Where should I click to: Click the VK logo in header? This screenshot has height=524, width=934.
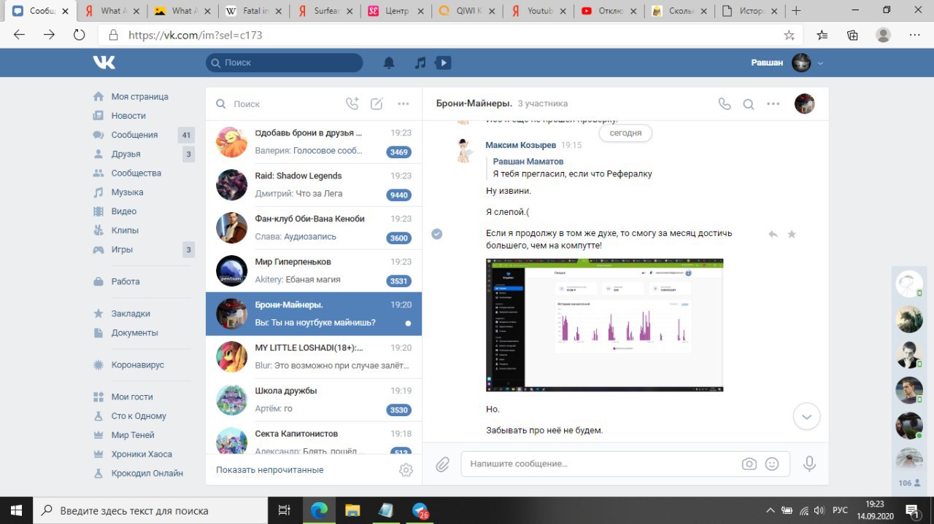[x=104, y=63]
